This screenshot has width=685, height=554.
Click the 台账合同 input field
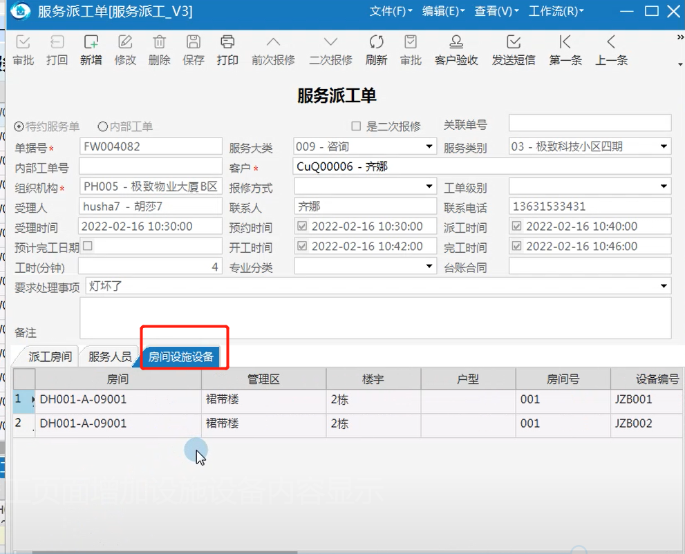[590, 266]
